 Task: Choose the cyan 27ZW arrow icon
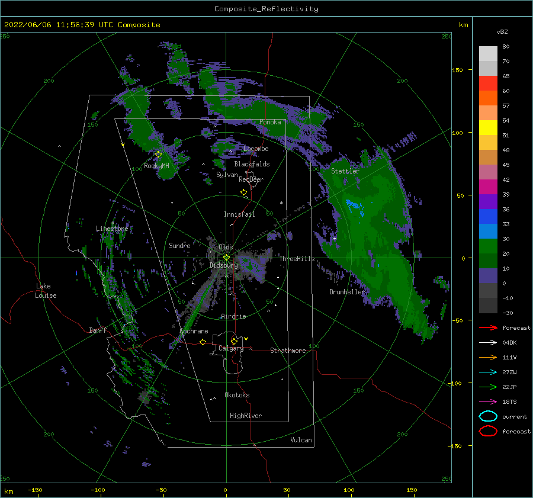tap(488, 372)
